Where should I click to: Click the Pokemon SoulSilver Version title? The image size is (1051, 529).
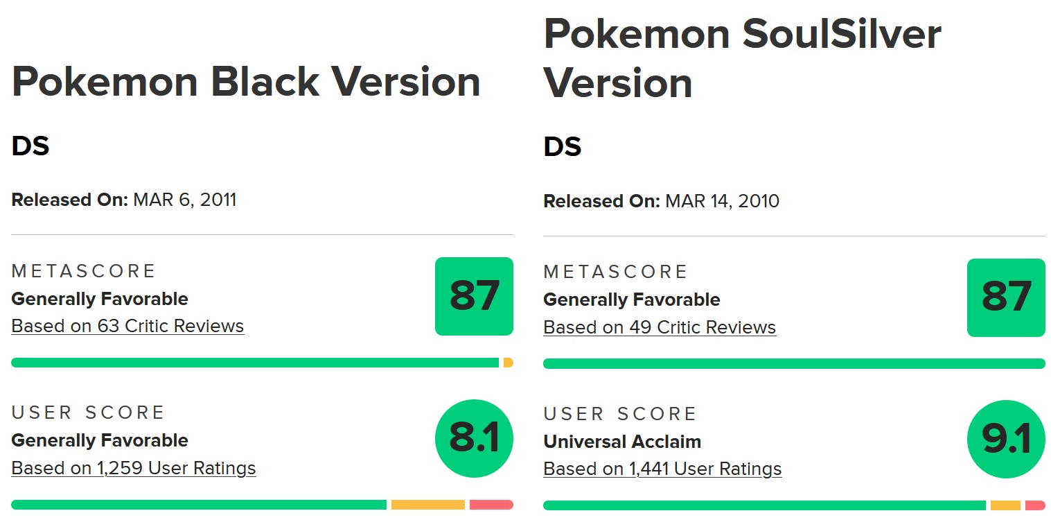tap(741, 58)
